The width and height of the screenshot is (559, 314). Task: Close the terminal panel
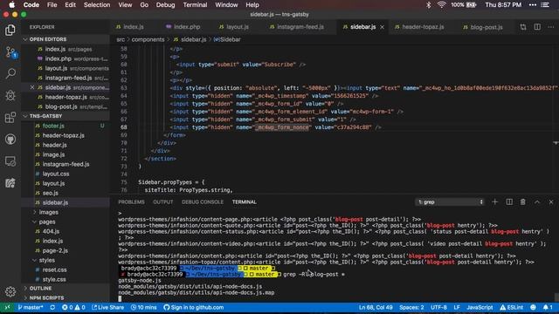[x=551, y=201]
